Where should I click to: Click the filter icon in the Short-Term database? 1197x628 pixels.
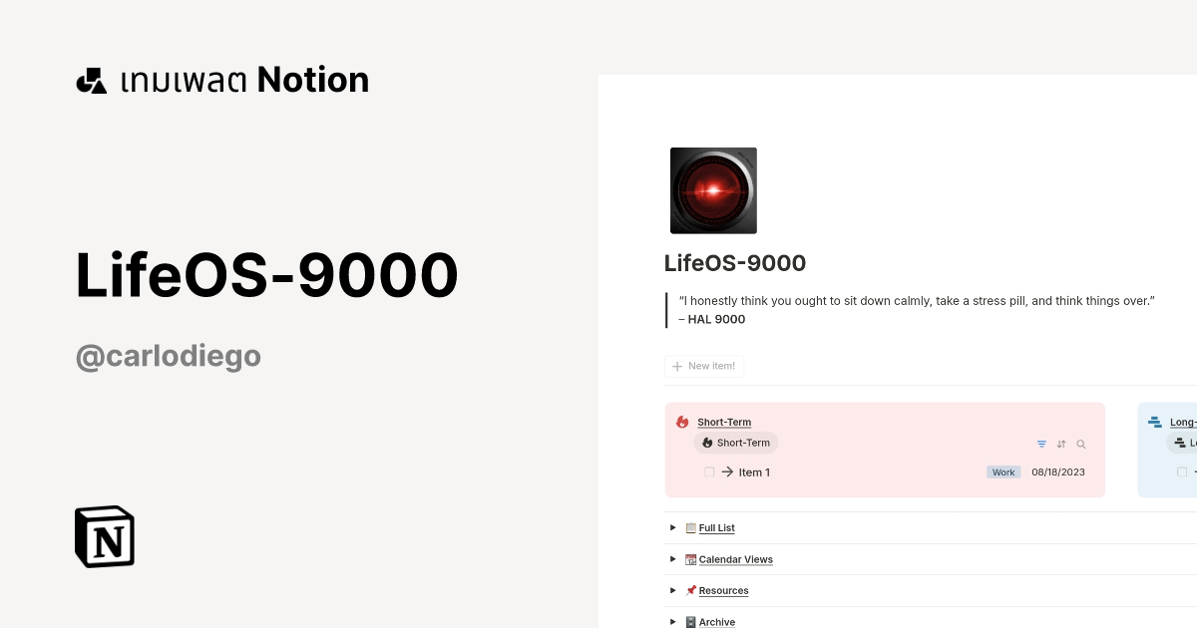coord(1041,444)
